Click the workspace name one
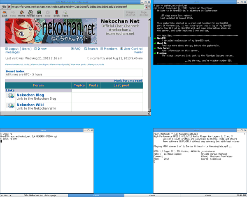 click(x=6, y=195)
